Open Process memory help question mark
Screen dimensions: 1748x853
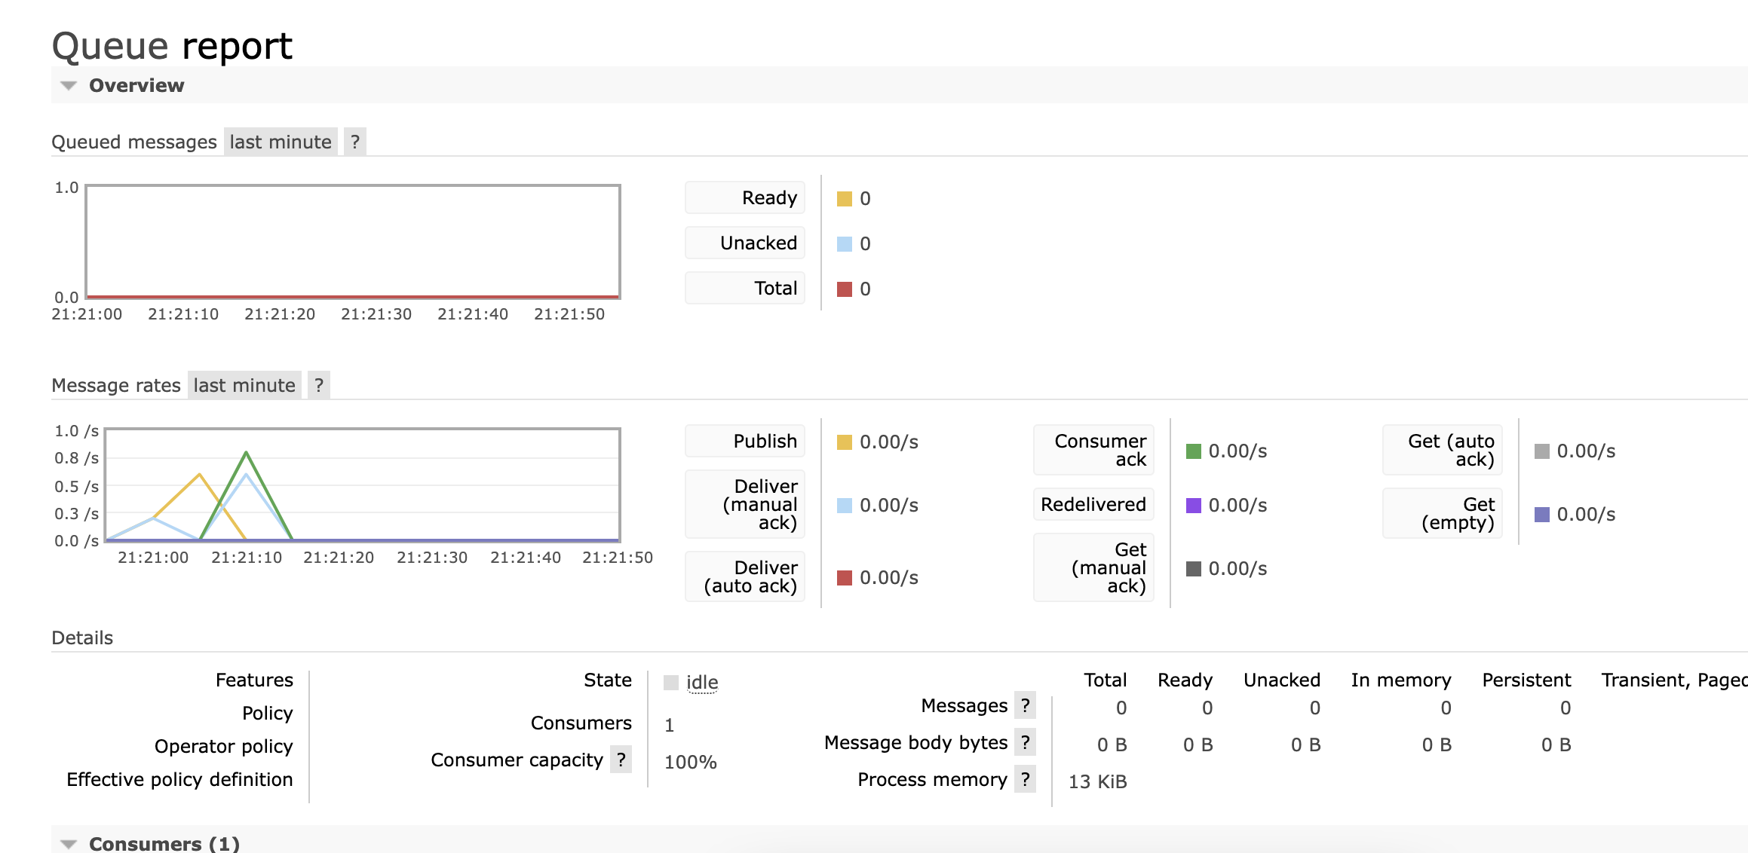tap(1025, 779)
